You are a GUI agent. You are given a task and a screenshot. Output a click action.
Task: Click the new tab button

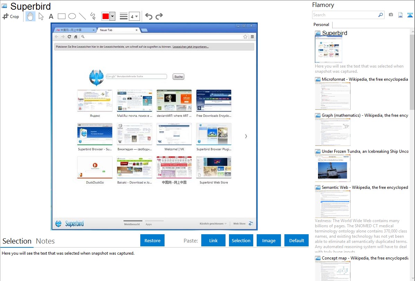[x=144, y=30]
